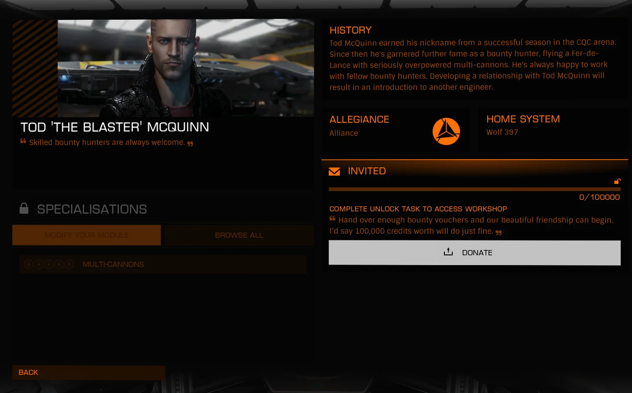Go back using the Back button
Image resolution: width=632 pixels, height=393 pixels.
tap(89, 373)
